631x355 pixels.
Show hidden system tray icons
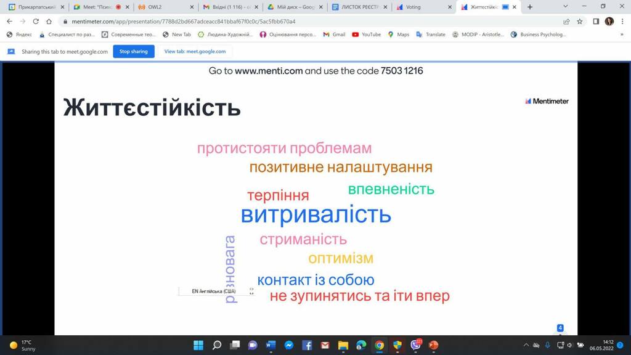[x=526, y=345]
